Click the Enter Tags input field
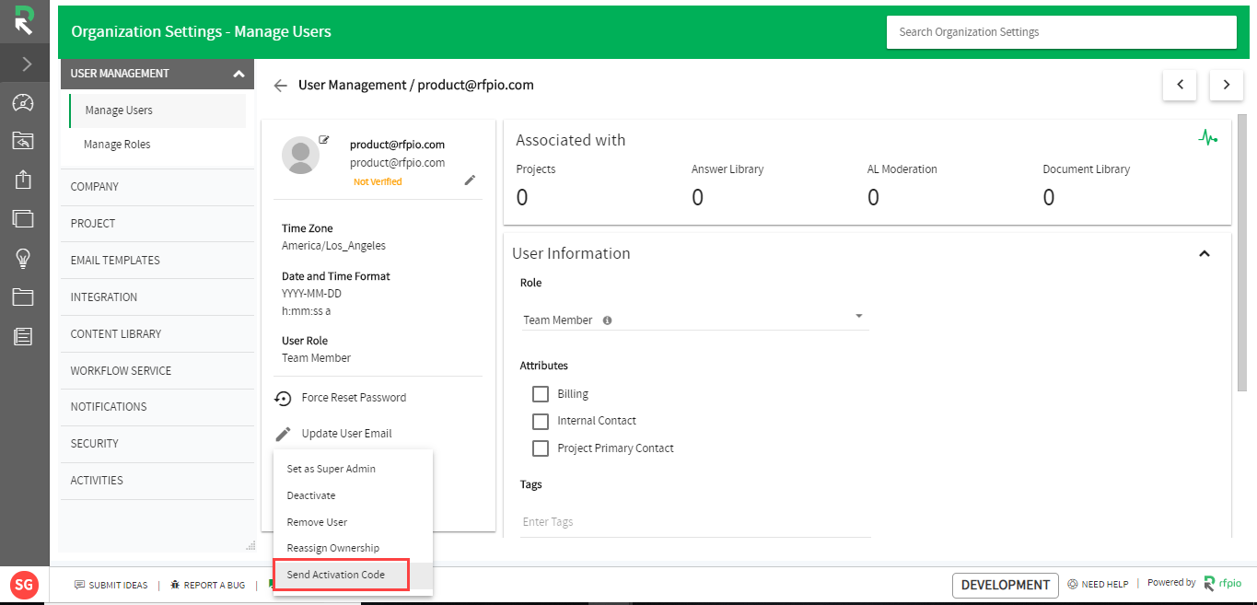Viewport: 1257px width, 605px height. point(695,522)
